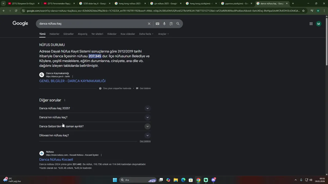Click "Öne çıkan snippet'ler hakkında" link
The image size is (328, 184).
click(x=117, y=88)
